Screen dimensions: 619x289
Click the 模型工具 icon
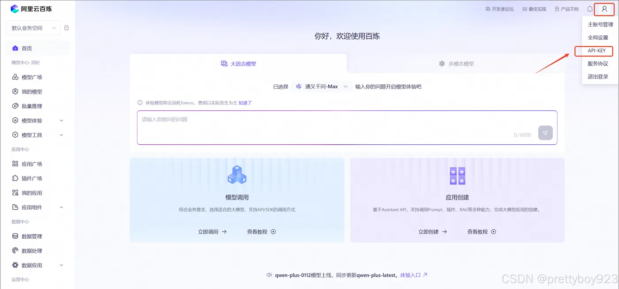coord(15,135)
